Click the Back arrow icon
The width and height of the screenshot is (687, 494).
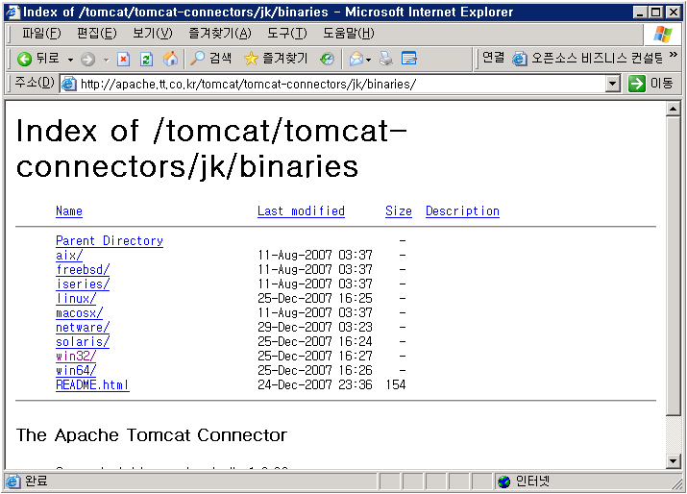(25, 59)
